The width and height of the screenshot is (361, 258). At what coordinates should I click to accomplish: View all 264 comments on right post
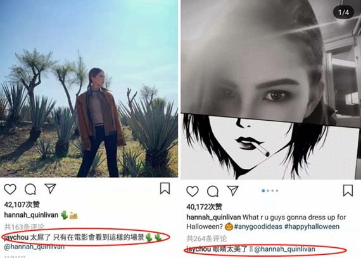click(x=206, y=238)
